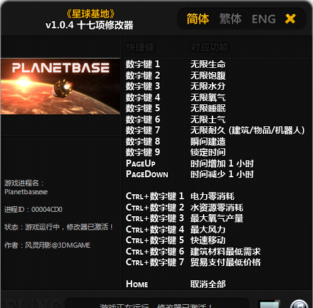Click the 无限睡眠 option

click(208, 108)
